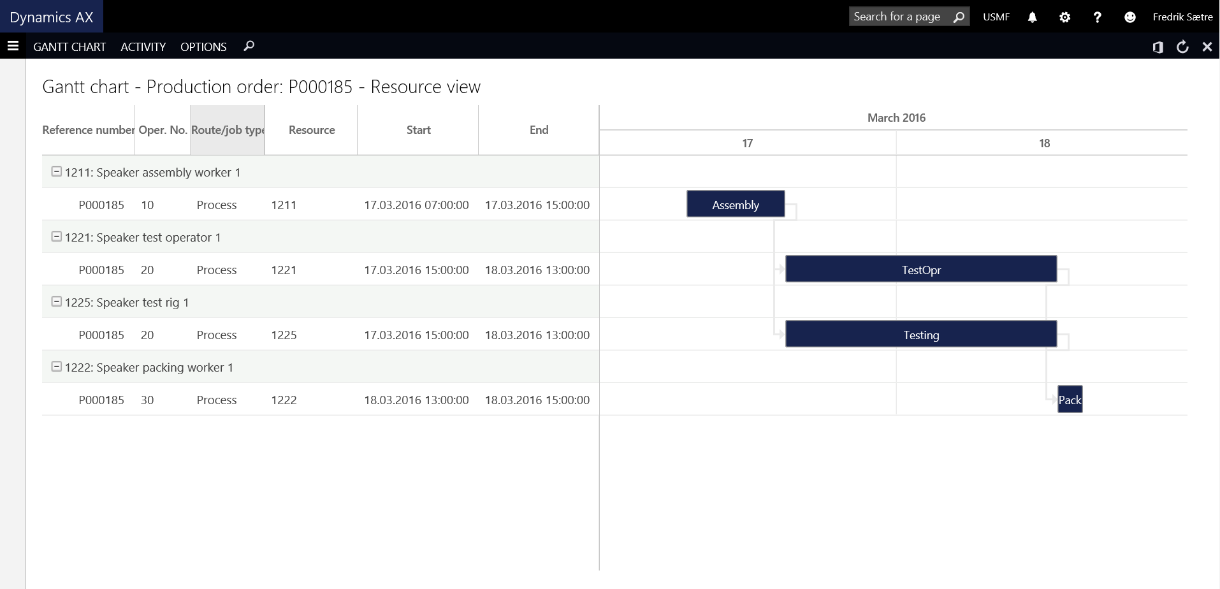Open the settings gear menu
Image resolution: width=1220 pixels, height=589 pixels.
pos(1064,17)
